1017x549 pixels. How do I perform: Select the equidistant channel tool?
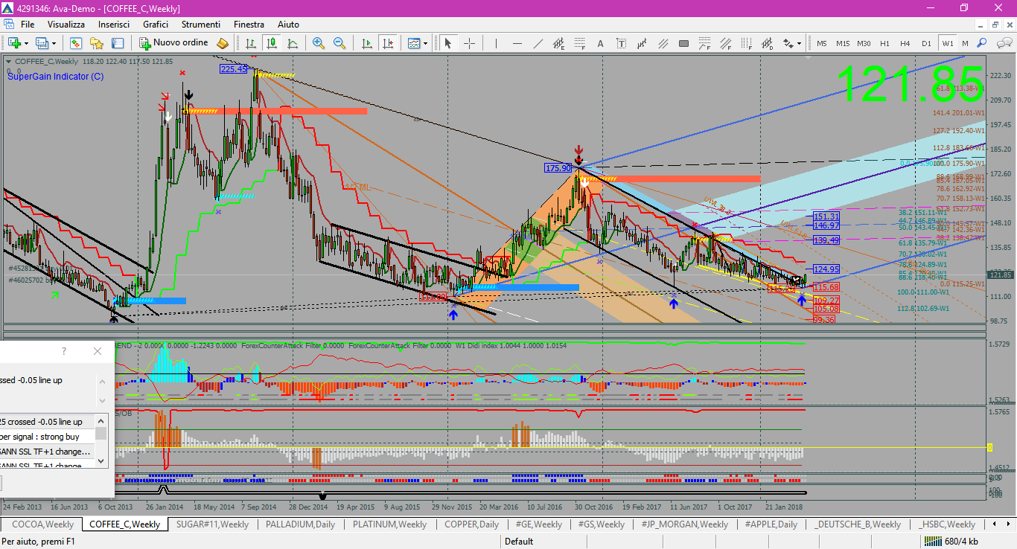[x=558, y=43]
